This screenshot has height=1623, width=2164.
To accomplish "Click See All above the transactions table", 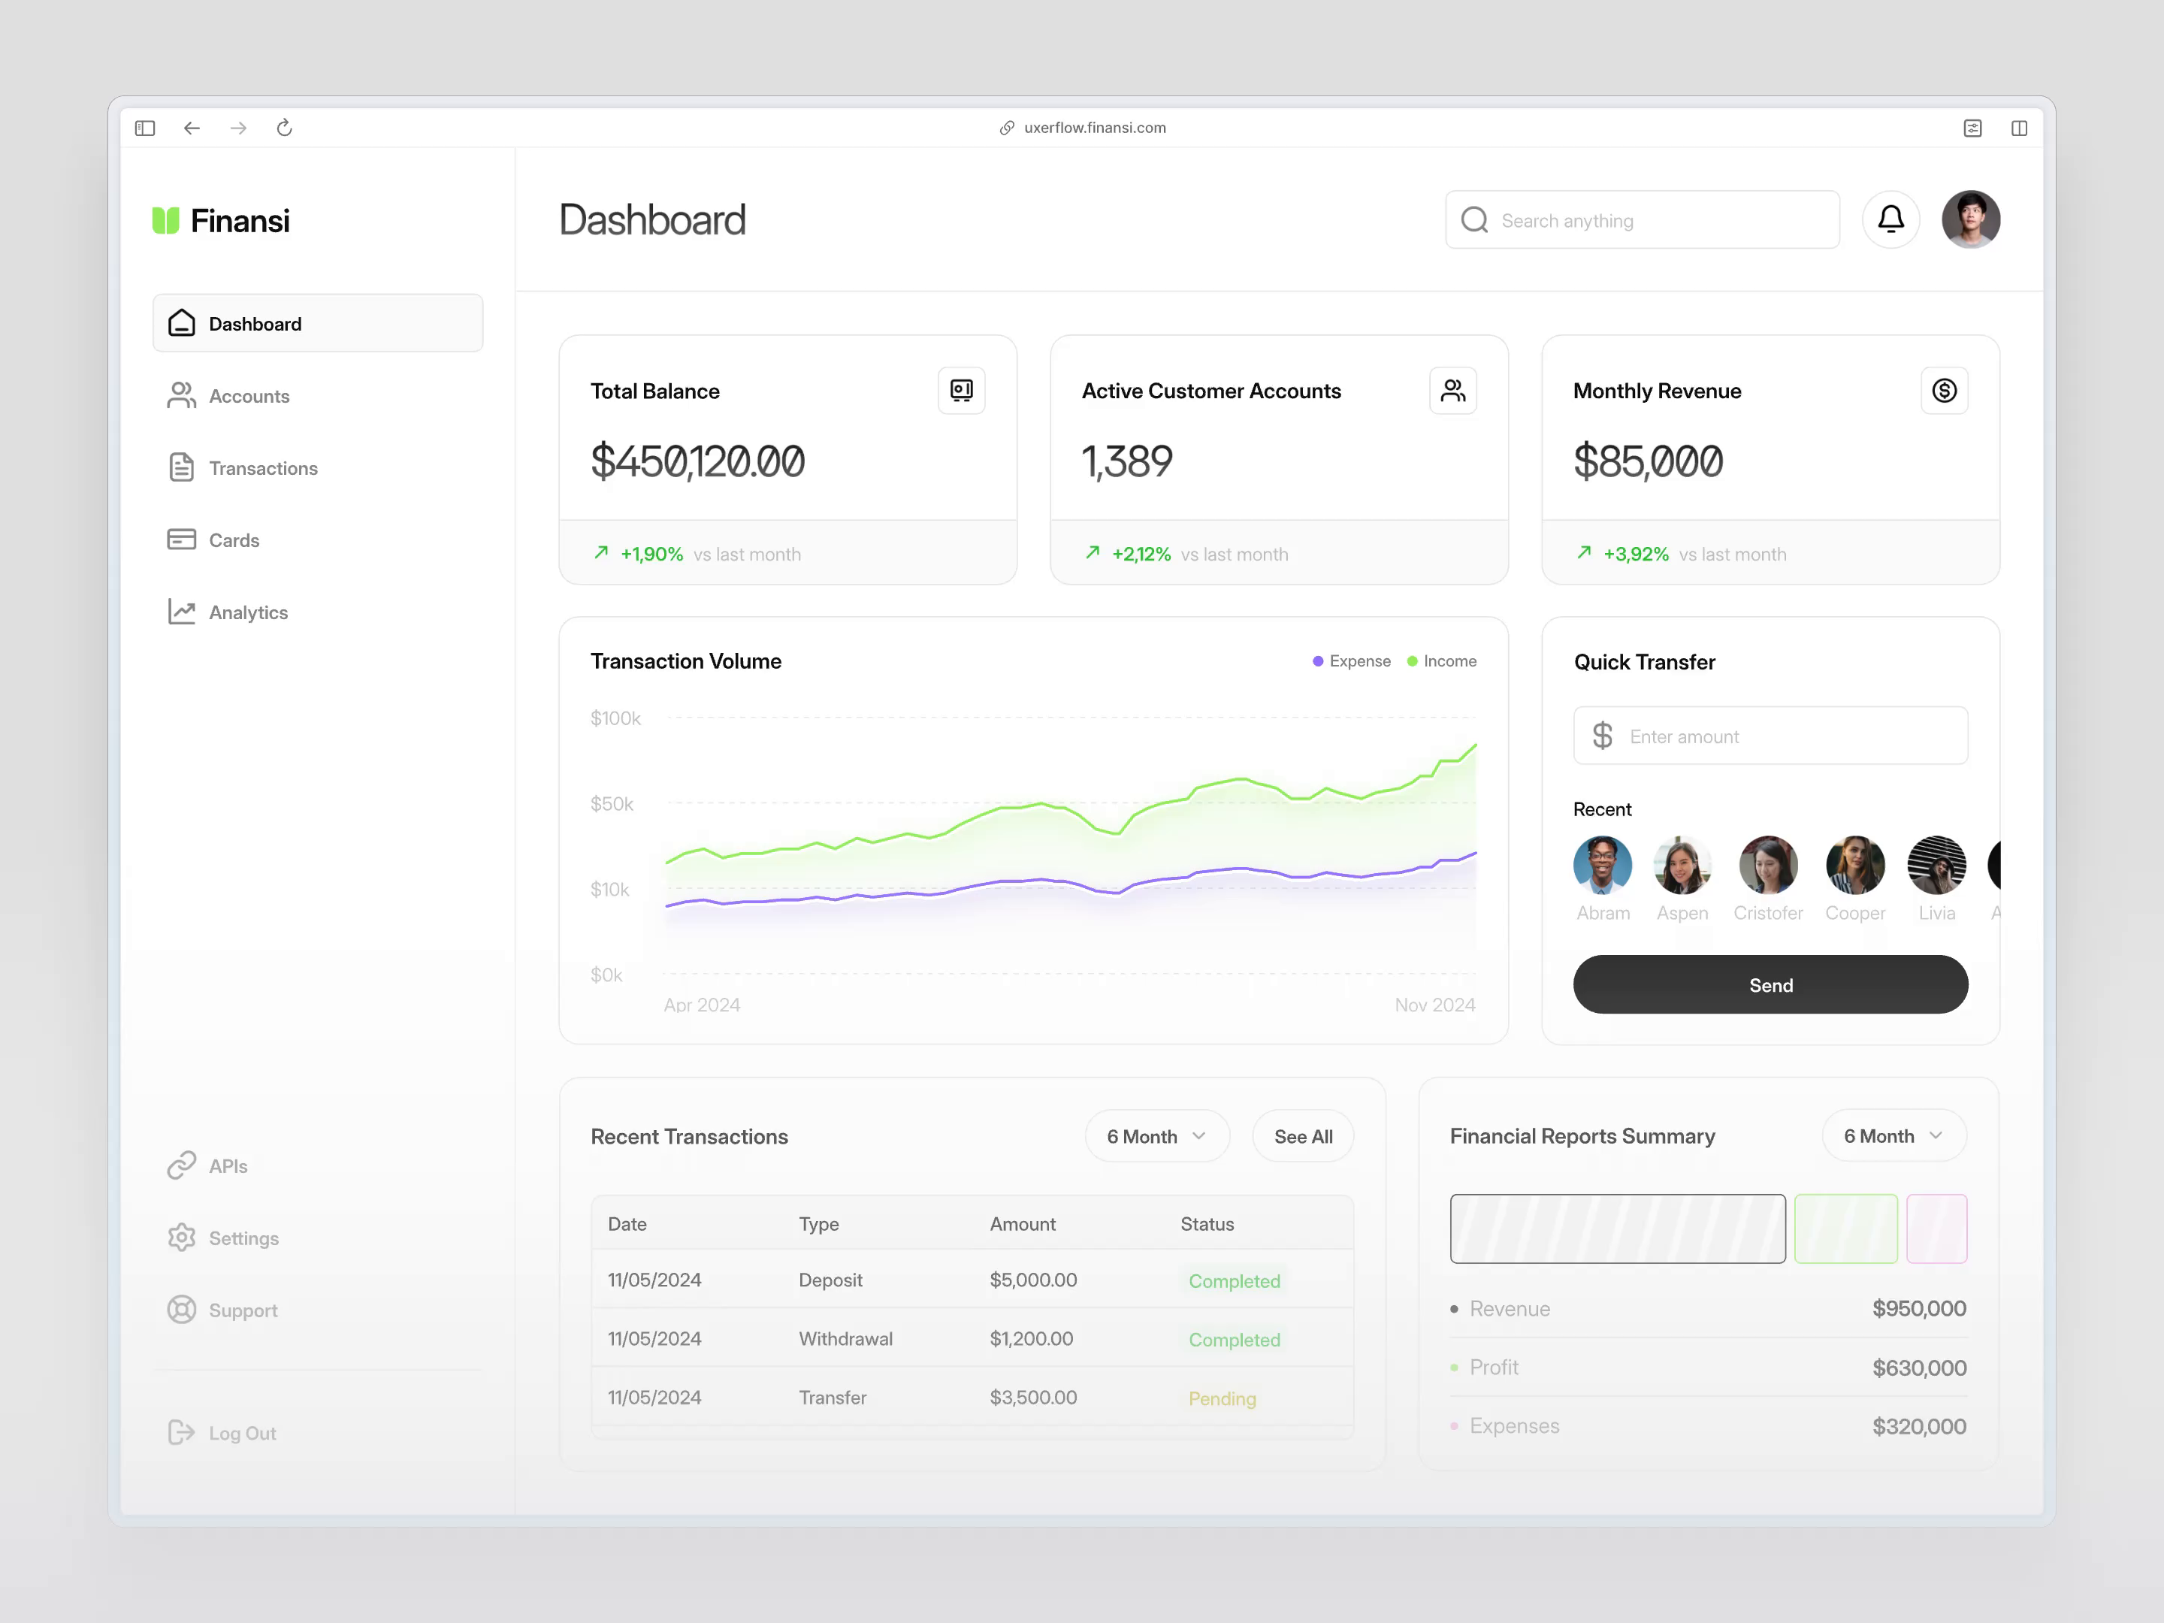I will click(1303, 1136).
